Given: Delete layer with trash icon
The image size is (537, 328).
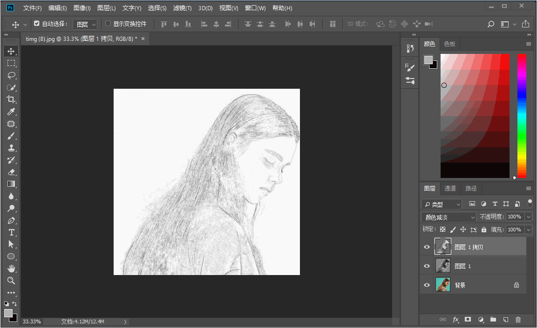Looking at the screenshot, I should (x=518, y=320).
